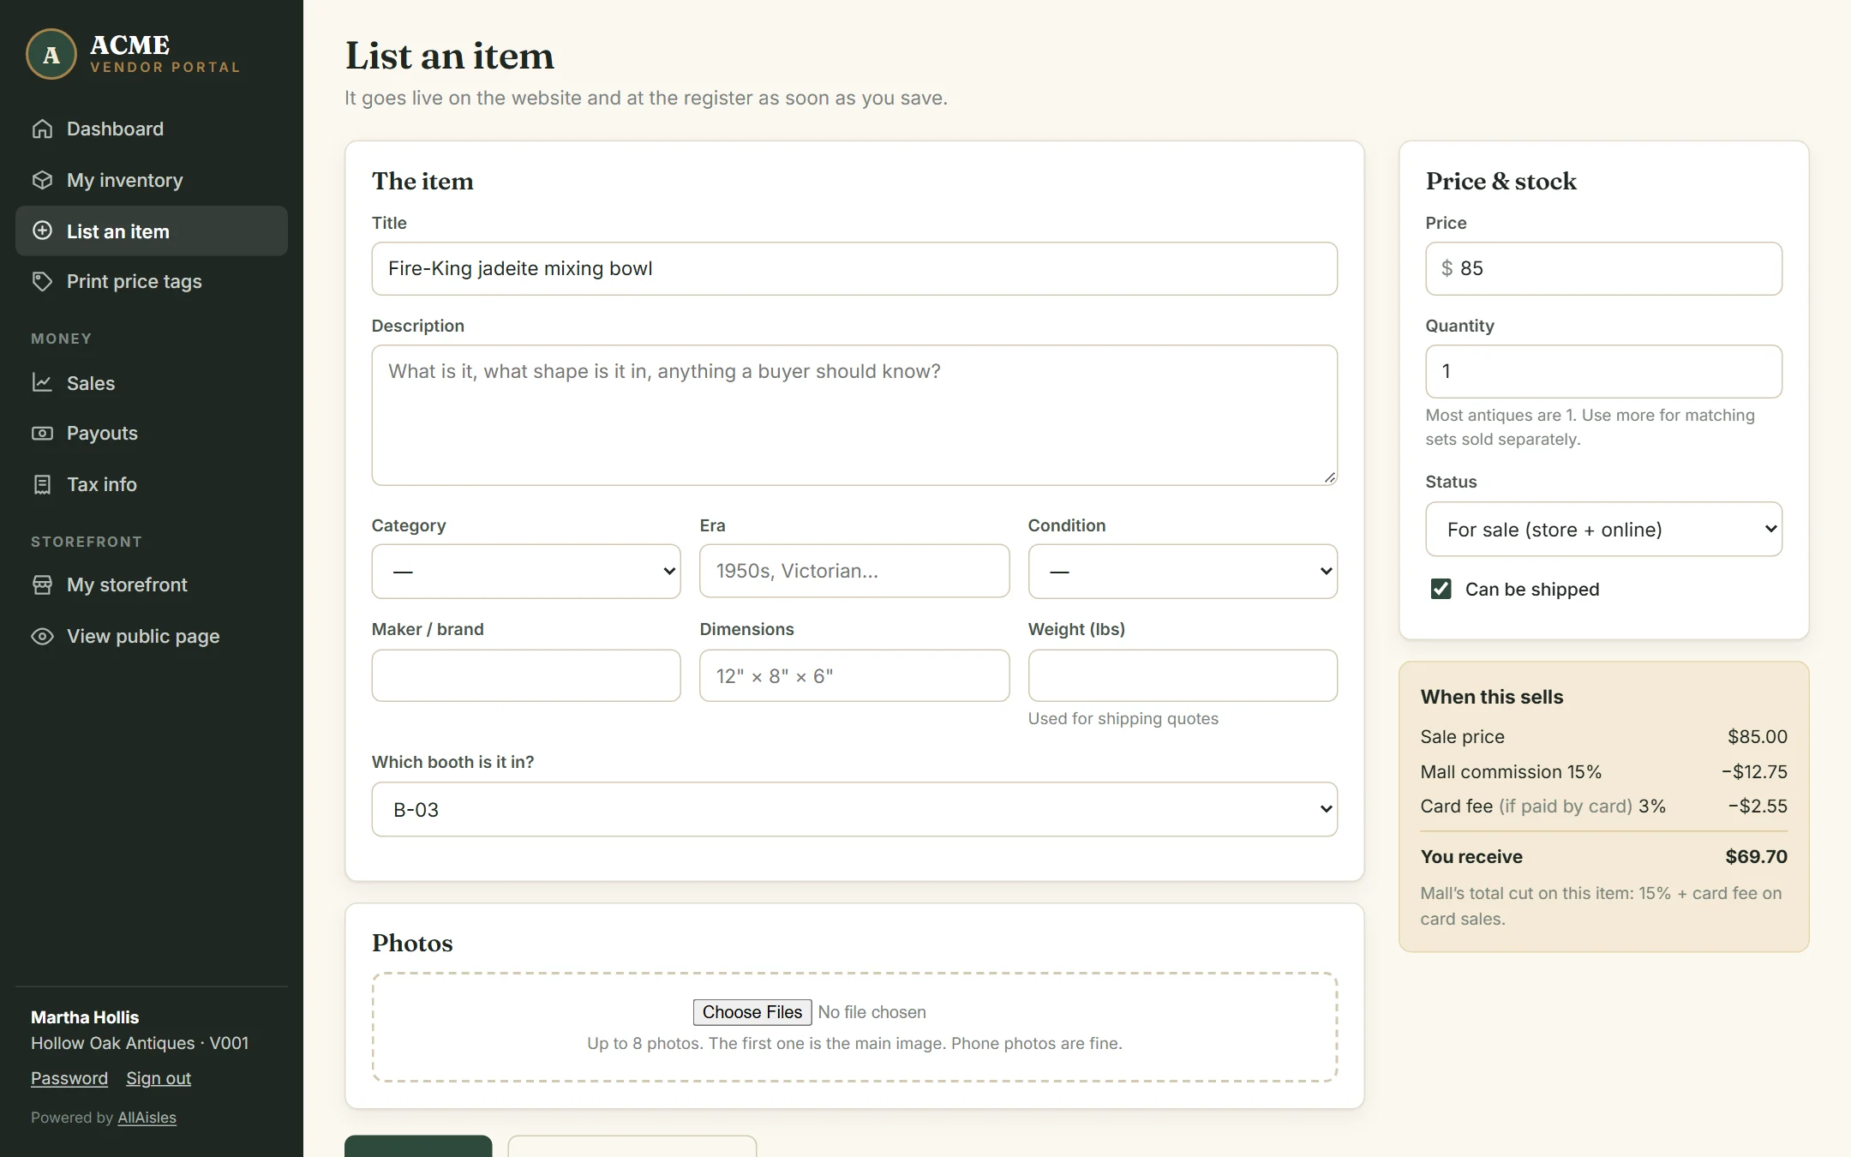
Task: Click the List an item plus icon
Action: point(42,231)
